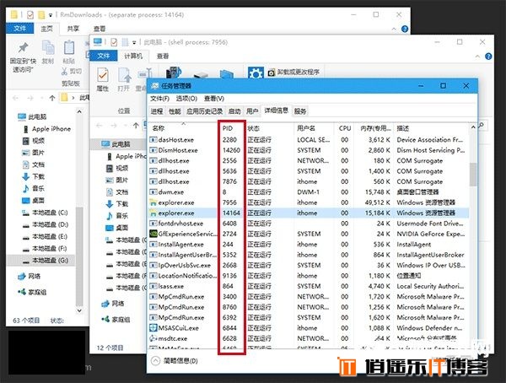506x383 pixels.
Task: Select MpCmdRun.exe row with PID 3400
Action: coord(309,296)
